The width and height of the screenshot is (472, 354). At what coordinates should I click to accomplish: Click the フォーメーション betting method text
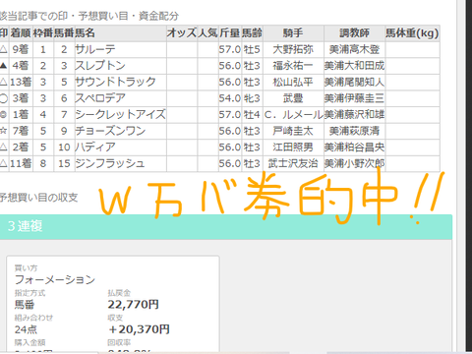(x=55, y=279)
